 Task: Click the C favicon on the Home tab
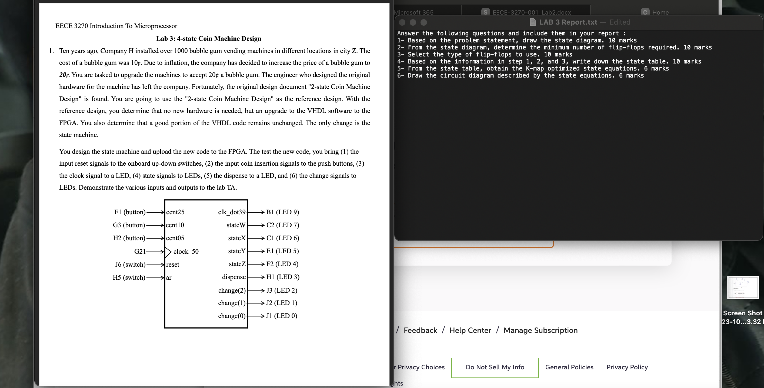click(645, 12)
